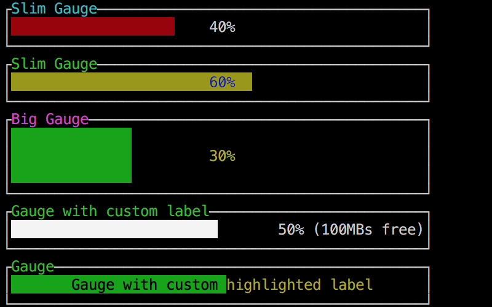Viewport: 492px width, 307px height.
Task: Click the black track between white bar and 50% label
Action: coord(248,229)
